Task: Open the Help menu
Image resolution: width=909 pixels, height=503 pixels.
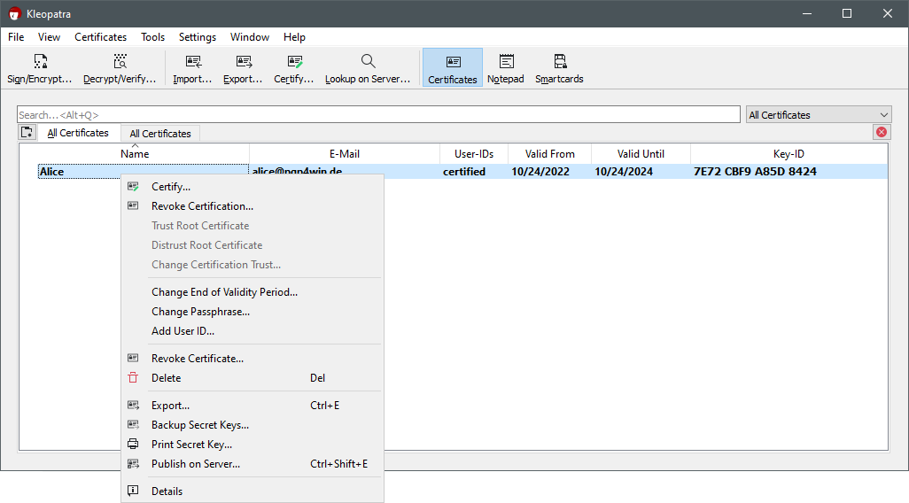Action: click(294, 37)
